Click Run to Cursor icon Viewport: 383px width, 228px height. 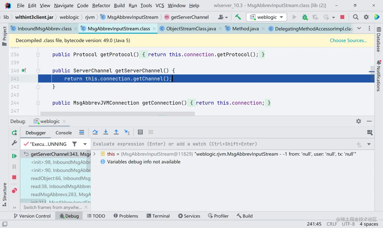127,132
